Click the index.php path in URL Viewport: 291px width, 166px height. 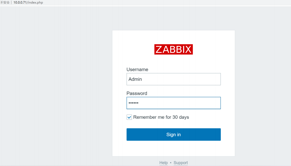coord(36,3)
